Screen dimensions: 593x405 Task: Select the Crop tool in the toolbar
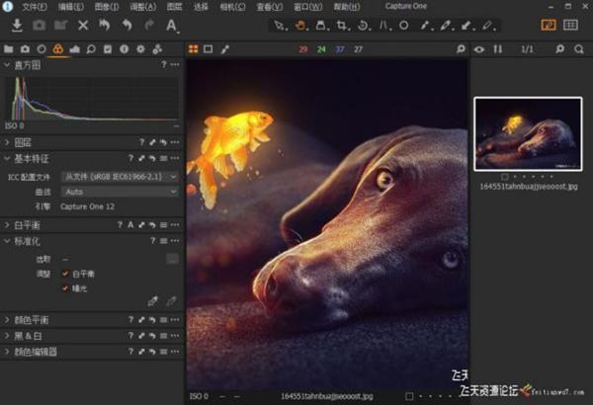[342, 25]
